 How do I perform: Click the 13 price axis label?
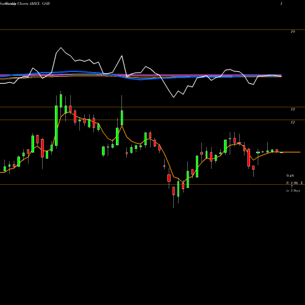click(292, 109)
